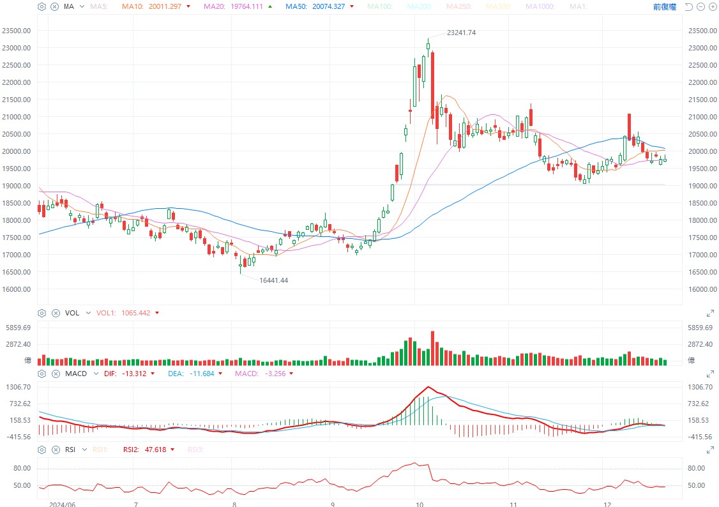Expand the MA indicator type dropdown

coord(82,7)
